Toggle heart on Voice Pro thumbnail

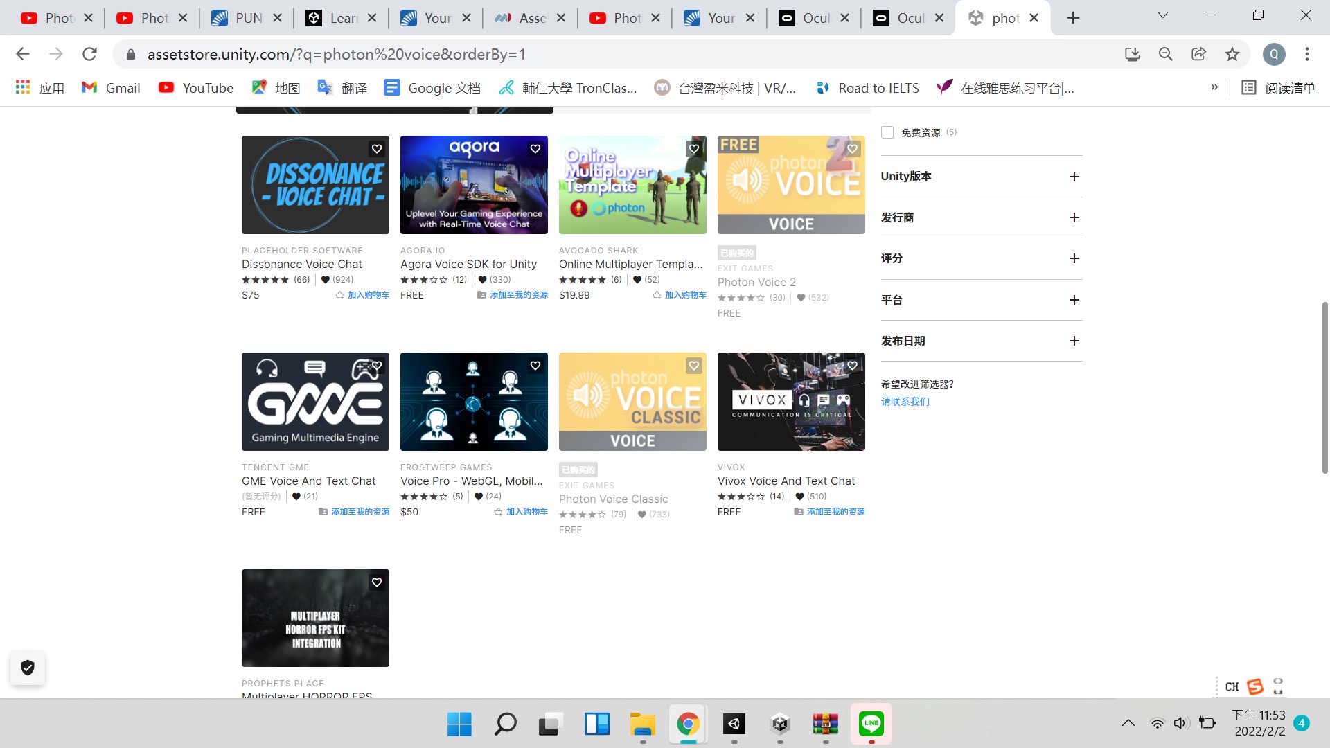(535, 366)
